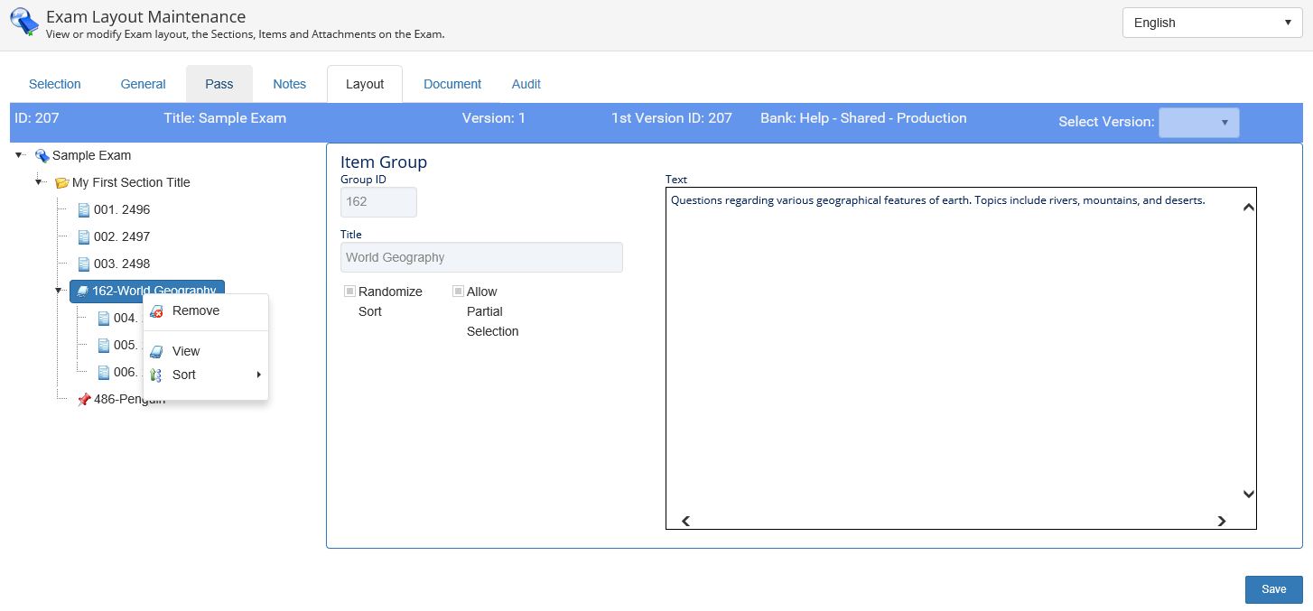Open the Select Version dropdown

point(1198,123)
